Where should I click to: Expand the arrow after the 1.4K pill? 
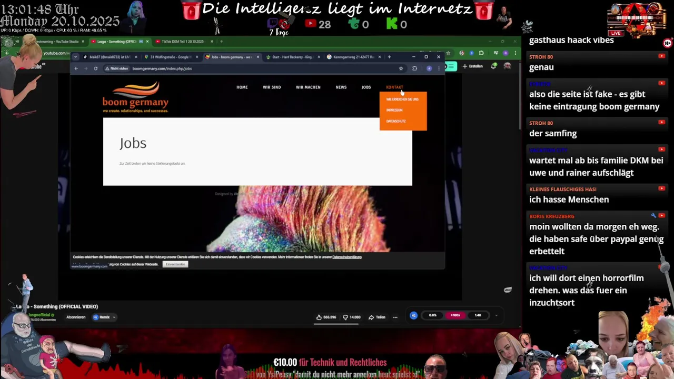point(496,316)
